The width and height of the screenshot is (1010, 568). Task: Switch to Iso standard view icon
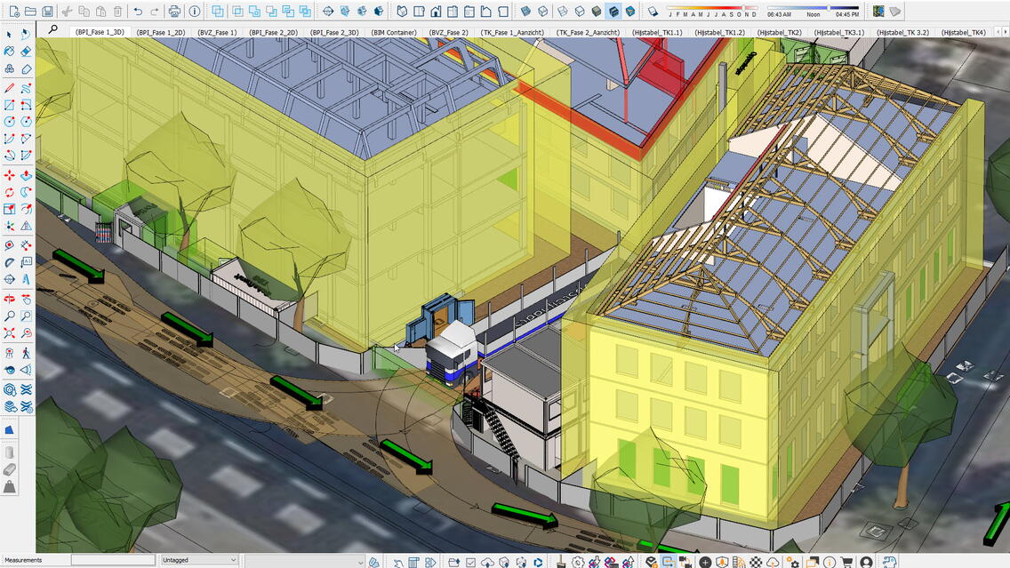tap(402, 12)
